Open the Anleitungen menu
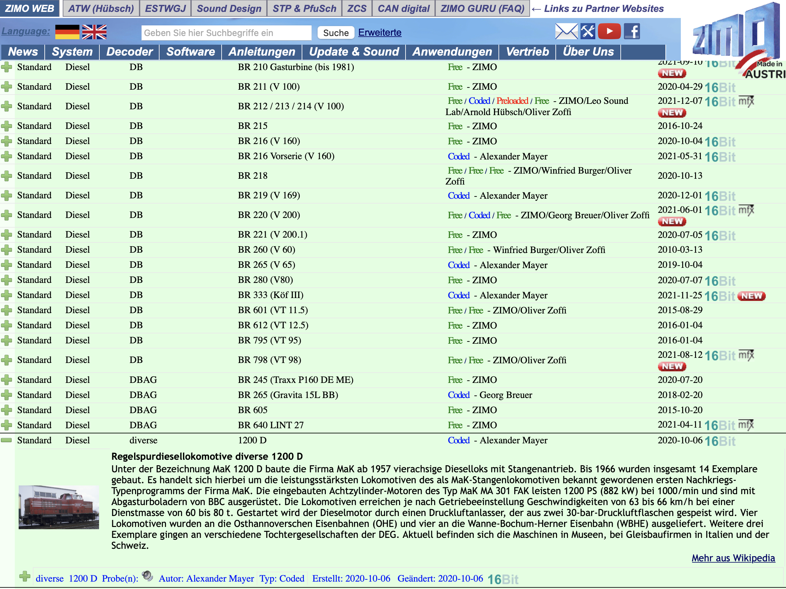 (262, 52)
